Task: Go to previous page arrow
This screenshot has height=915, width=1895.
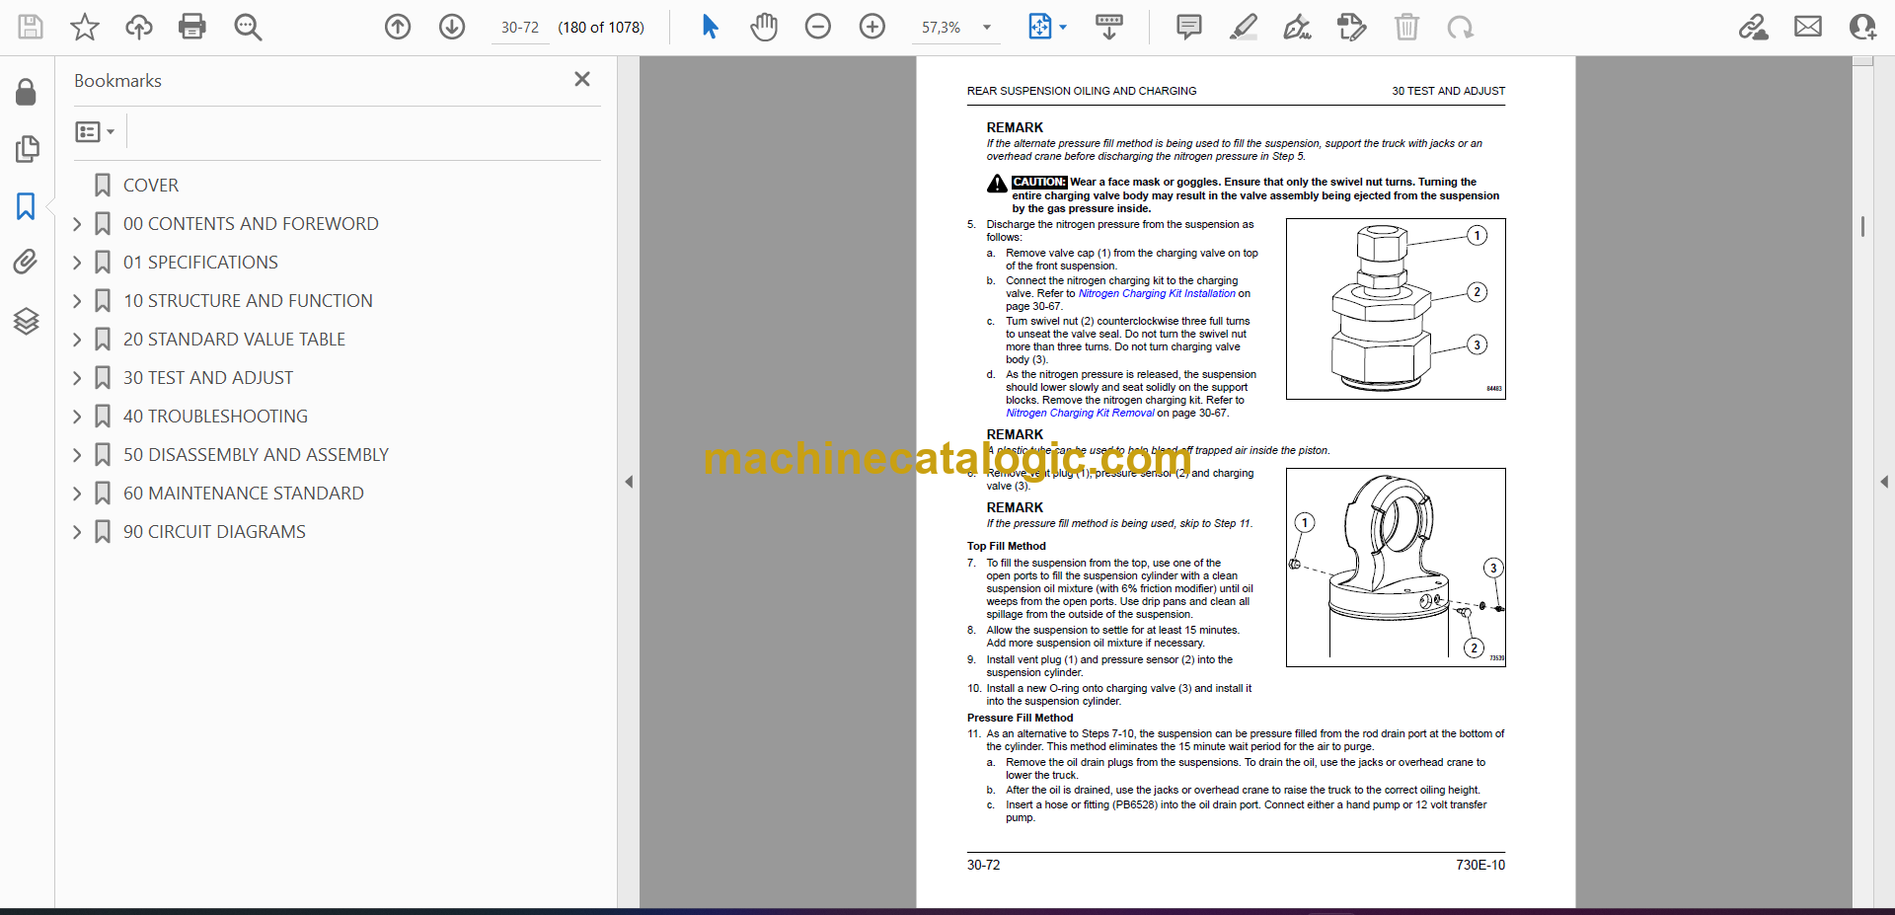Action: coord(398,27)
